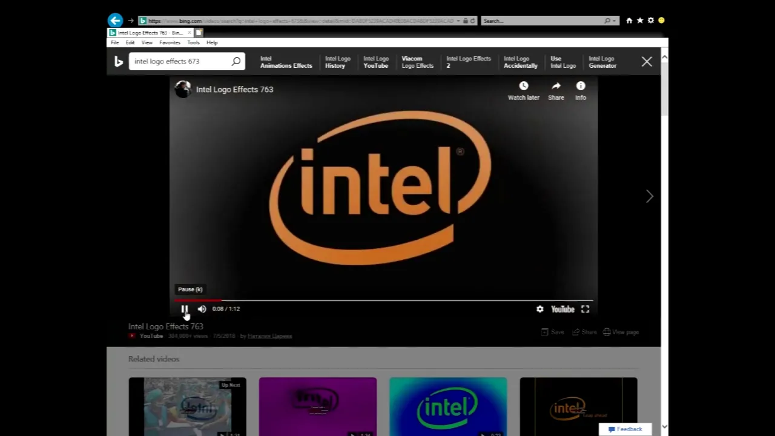Open the Intel Logo History suggestion
This screenshot has height=436, width=775.
(x=337, y=62)
